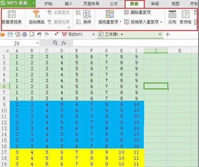
Task: Switch to the 视图 (View) tab
Action: click(176, 4)
